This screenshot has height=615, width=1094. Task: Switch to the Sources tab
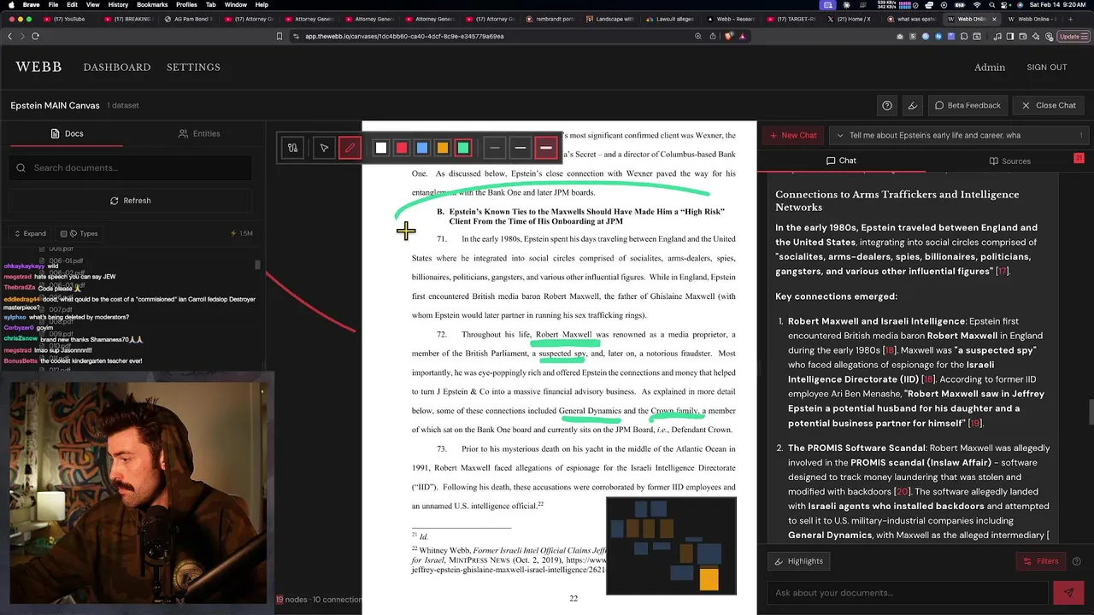tap(1009, 161)
